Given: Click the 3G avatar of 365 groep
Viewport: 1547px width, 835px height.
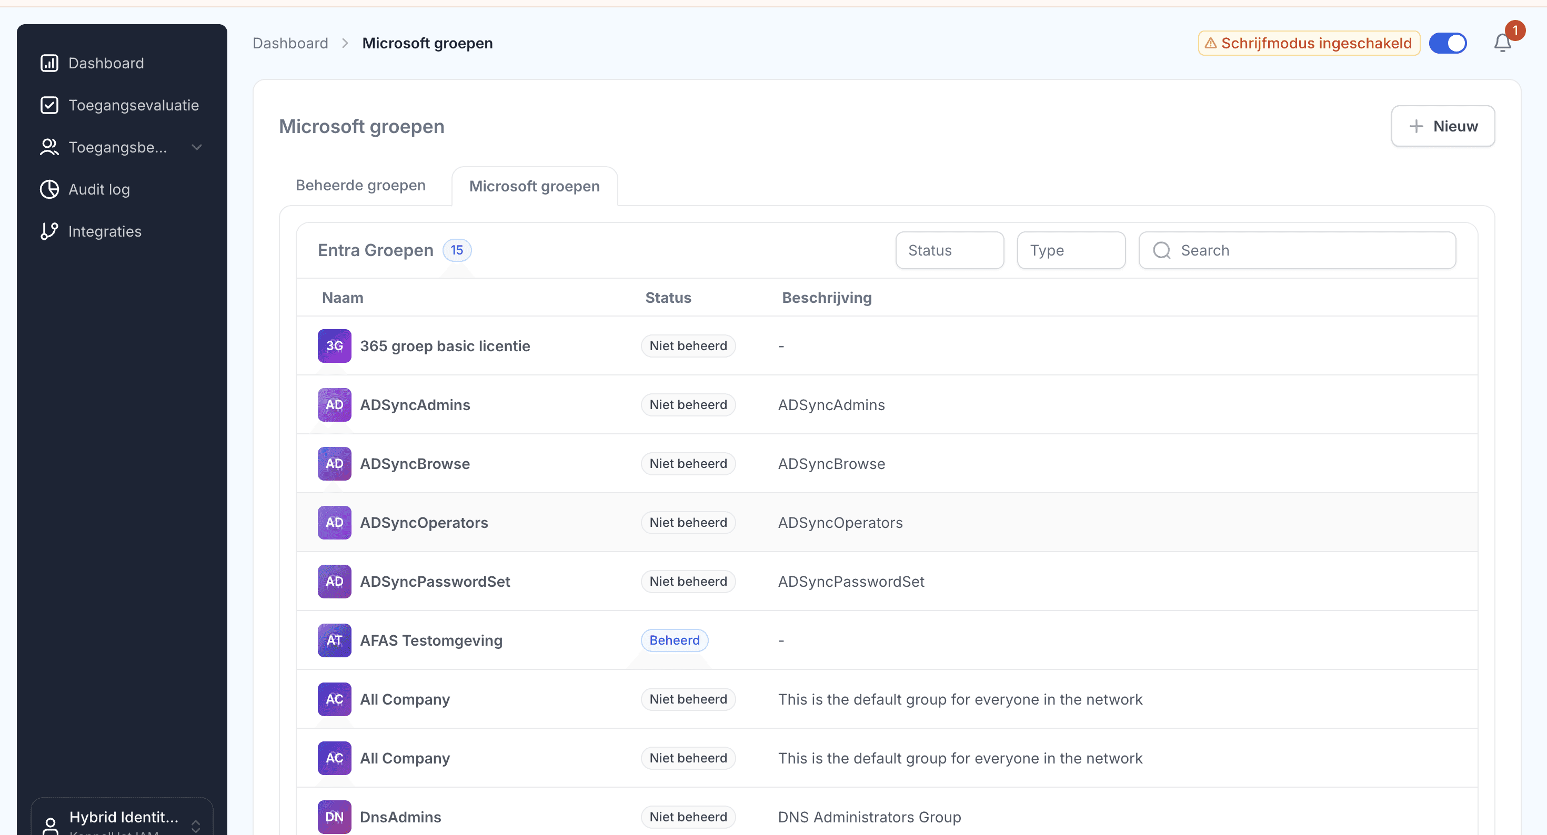Looking at the screenshot, I should 334,346.
